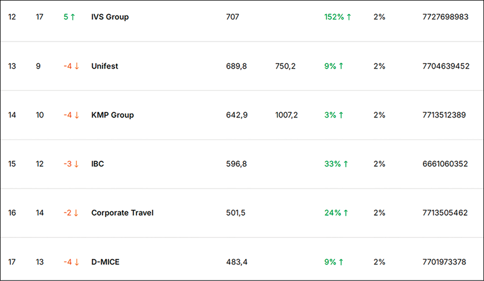Click the number 7701973378
The image size is (484, 281).
(444, 262)
